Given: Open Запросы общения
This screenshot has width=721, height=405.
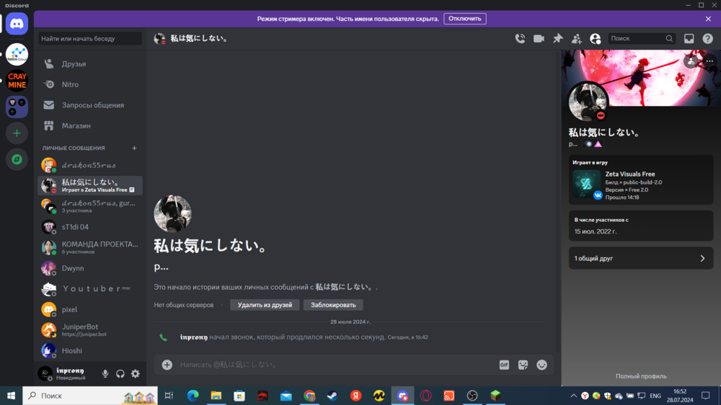Looking at the screenshot, I should click(90, 105).
